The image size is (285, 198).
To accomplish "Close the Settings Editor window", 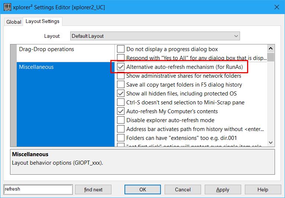I will [x=276, y=7].
